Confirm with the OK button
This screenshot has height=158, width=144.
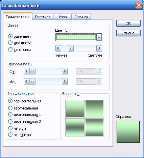[128, 23]
